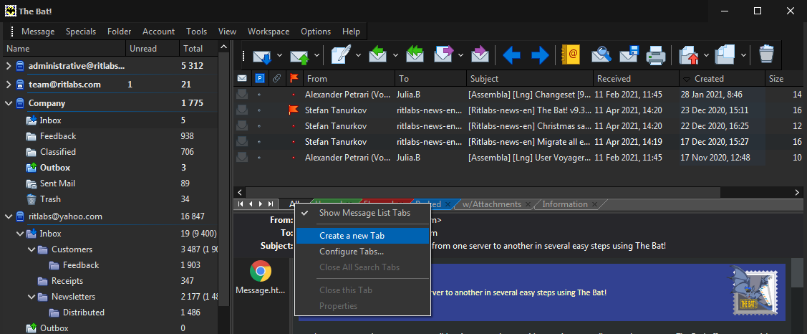Image resolution: width=807 pixels, height=334 pixels.
Task: Toggle Show Message List Tabs option
Action: 364,212
